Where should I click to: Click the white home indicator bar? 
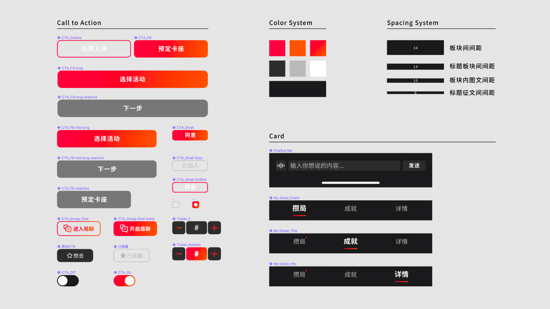click(x=351, y=183)
